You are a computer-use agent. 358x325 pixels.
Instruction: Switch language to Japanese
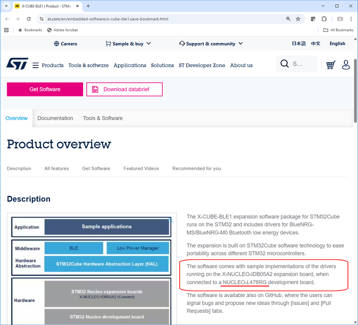point(299,44)
